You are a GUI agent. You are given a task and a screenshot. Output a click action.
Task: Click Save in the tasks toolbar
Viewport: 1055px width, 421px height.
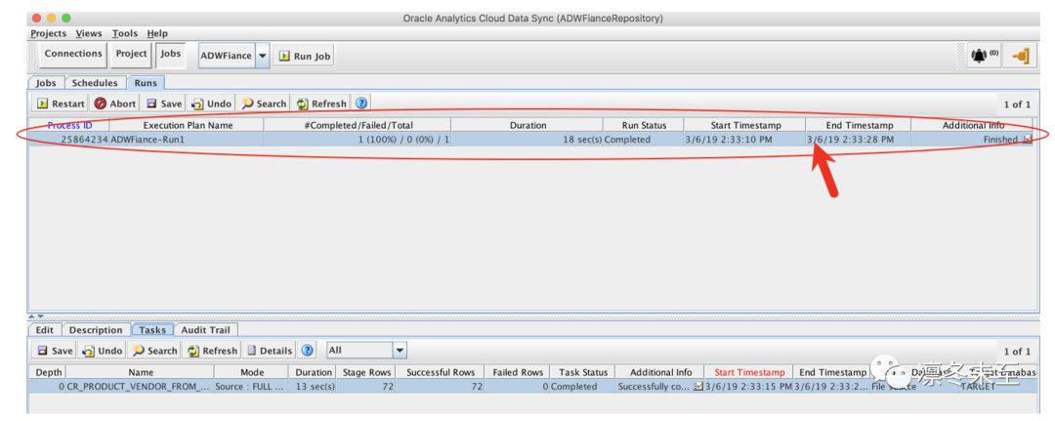55,351
